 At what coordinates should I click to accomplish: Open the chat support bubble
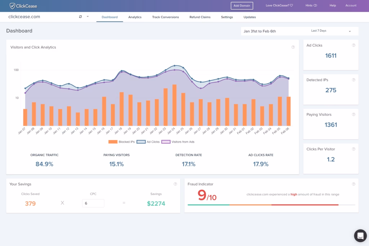click(x=360, y=236)
